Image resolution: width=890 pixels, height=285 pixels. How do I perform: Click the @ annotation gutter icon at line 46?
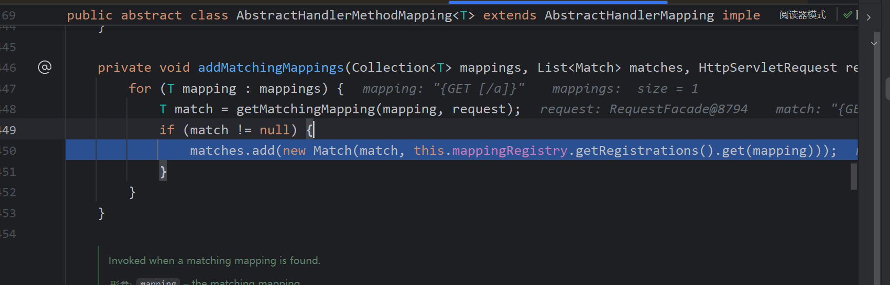click(x=45, y=67)
